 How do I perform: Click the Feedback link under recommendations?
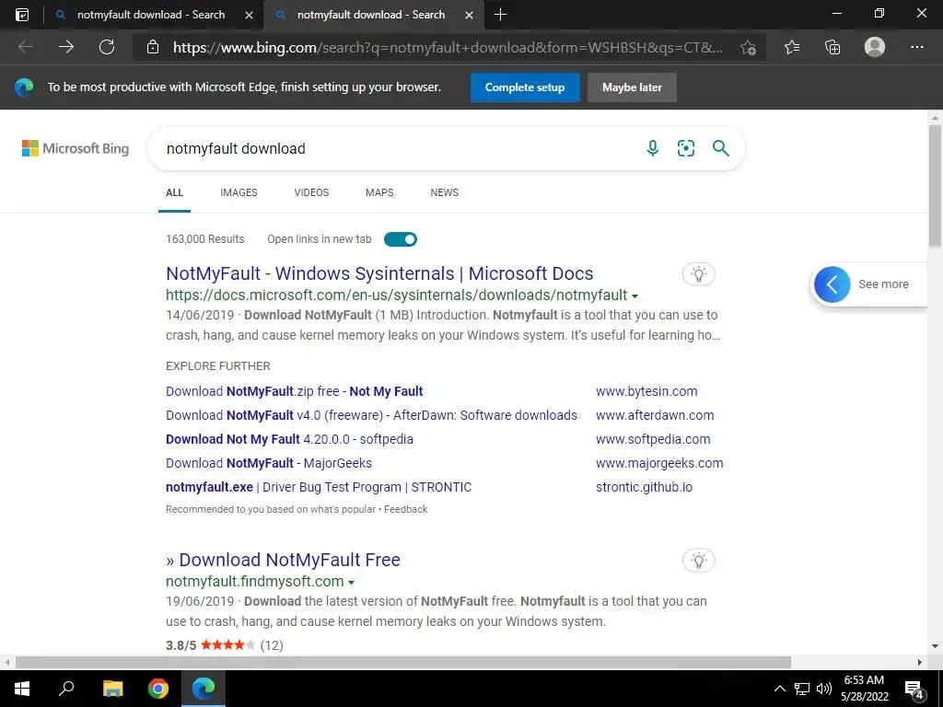coord(406,509)
